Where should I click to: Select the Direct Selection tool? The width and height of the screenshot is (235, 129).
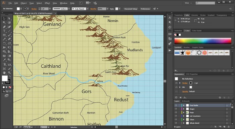click(9, 19)
